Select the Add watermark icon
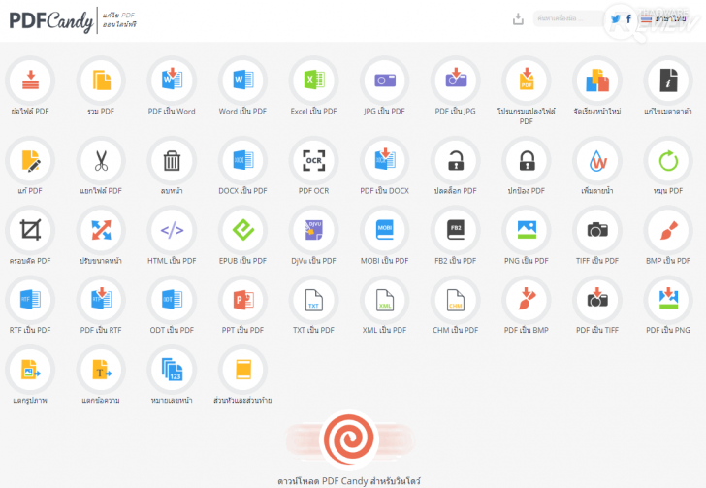The height and width of the screenshot is (488, 706). point(597,160)
